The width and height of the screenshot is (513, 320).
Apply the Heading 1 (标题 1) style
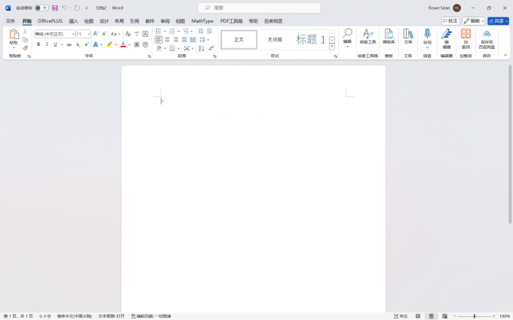[311, 39]
